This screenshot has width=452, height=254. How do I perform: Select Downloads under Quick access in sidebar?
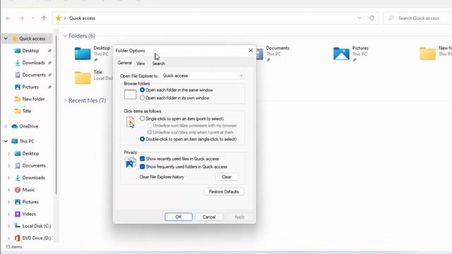33,63
